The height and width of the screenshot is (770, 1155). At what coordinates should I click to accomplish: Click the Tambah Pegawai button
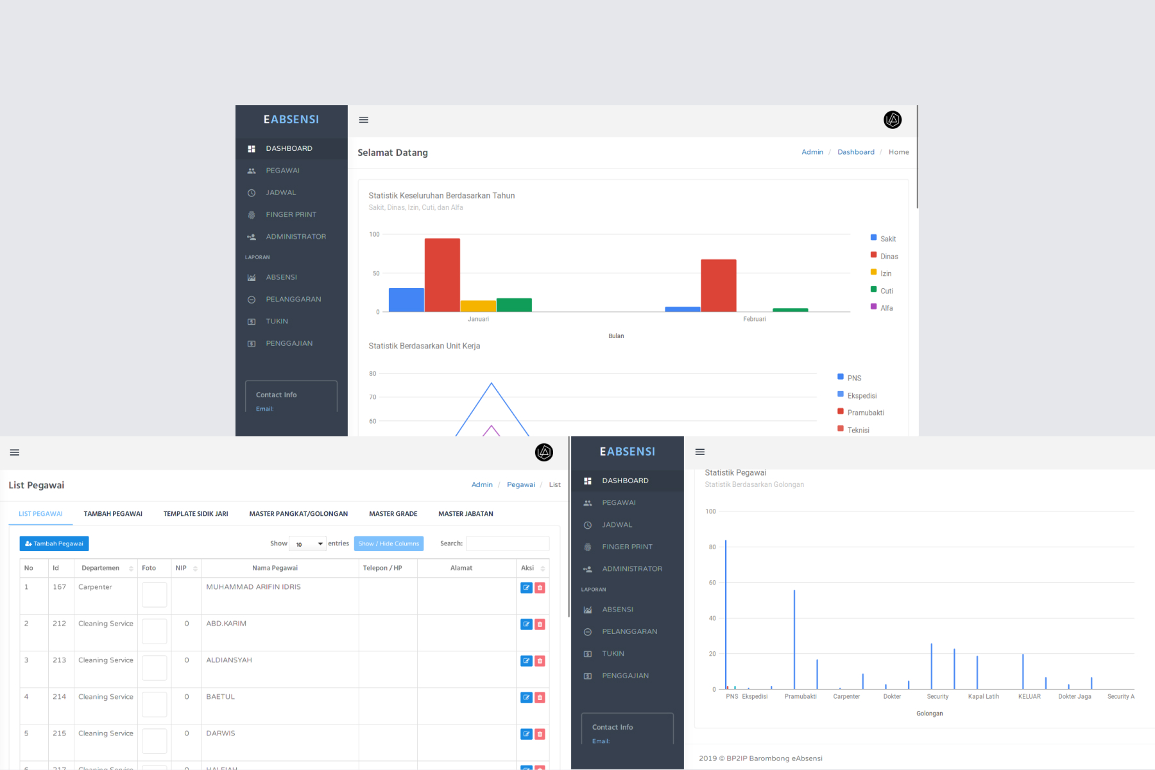tap(55, 543)
